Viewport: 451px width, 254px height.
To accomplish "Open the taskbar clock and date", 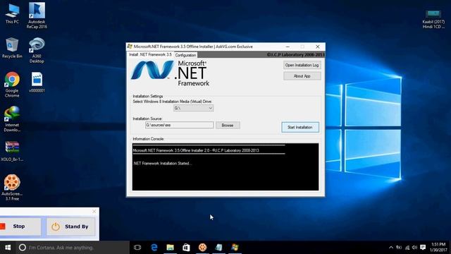I will coord(438,248).
